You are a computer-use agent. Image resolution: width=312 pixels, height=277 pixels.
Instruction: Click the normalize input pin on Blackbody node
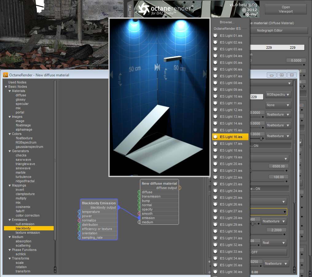click(79, 221)
